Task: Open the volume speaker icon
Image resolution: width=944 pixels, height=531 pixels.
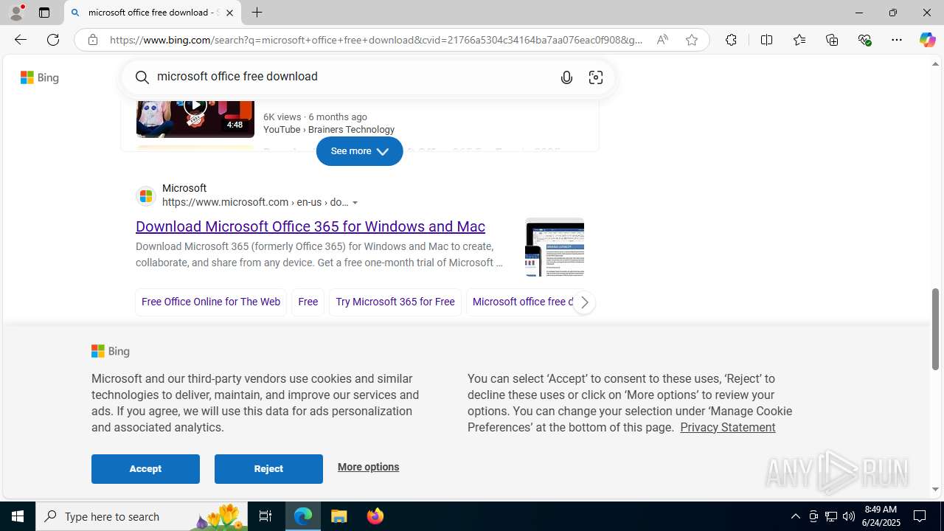Action: pos(849,516)
